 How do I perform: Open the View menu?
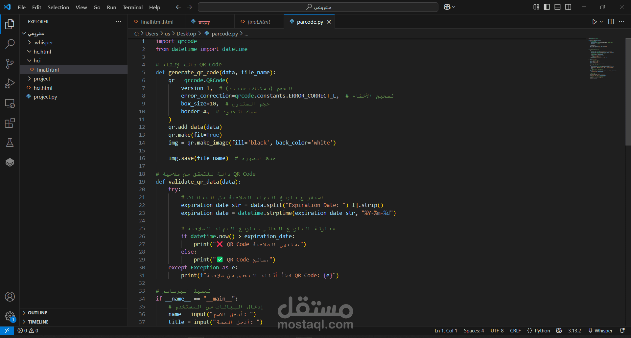pos(81,7)
